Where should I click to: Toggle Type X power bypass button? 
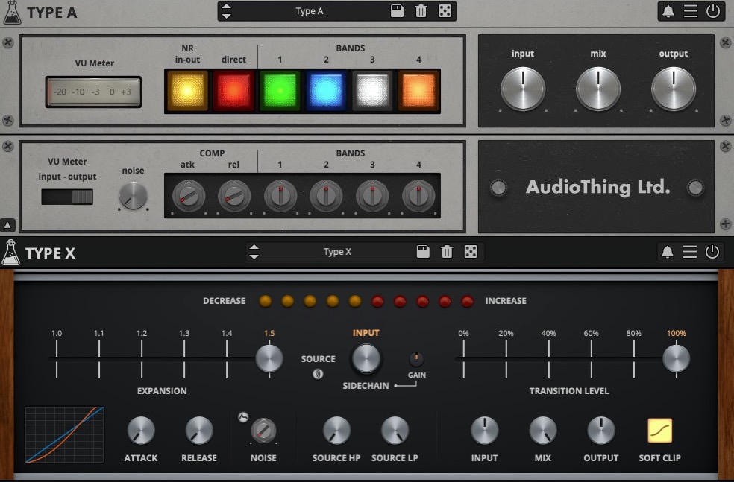click(x=712, y=252)
